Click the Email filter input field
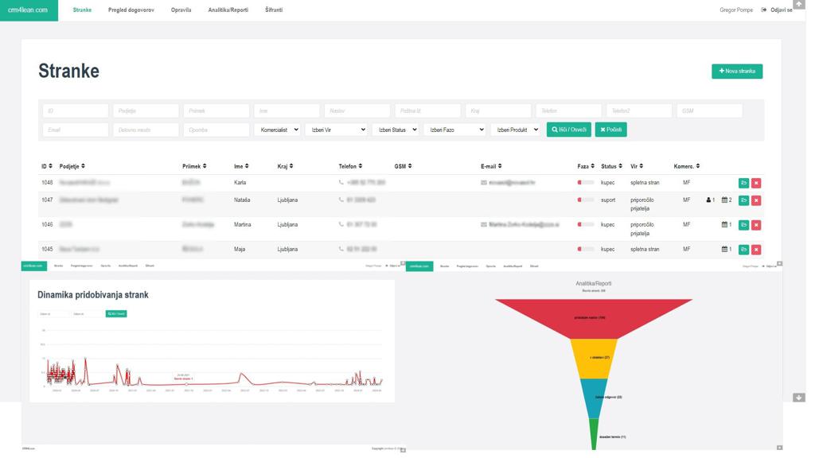The height and width of the screenshot is (458, 815). pos(76,130)
